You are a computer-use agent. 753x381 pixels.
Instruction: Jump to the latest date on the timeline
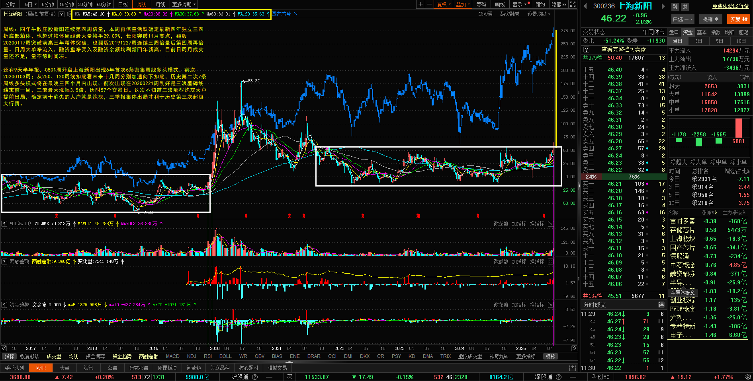tap(574, 348)
